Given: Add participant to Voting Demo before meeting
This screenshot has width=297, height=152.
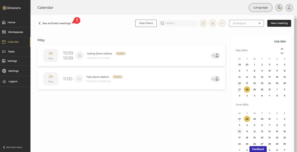Looking at the screenshot, I should (215, 55).
